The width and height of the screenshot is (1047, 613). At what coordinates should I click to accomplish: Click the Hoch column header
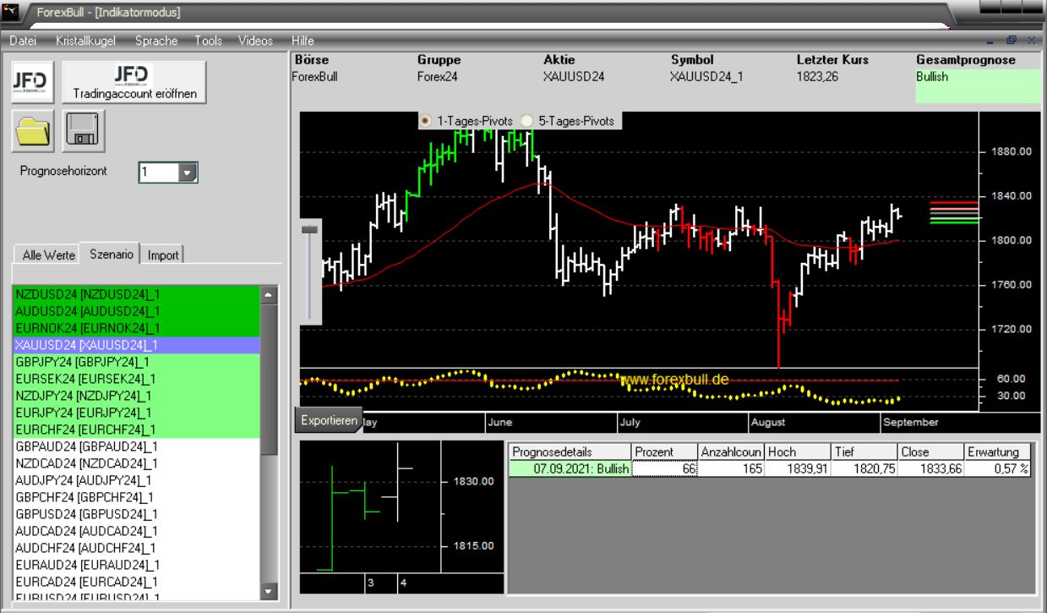tap(799, 452)
